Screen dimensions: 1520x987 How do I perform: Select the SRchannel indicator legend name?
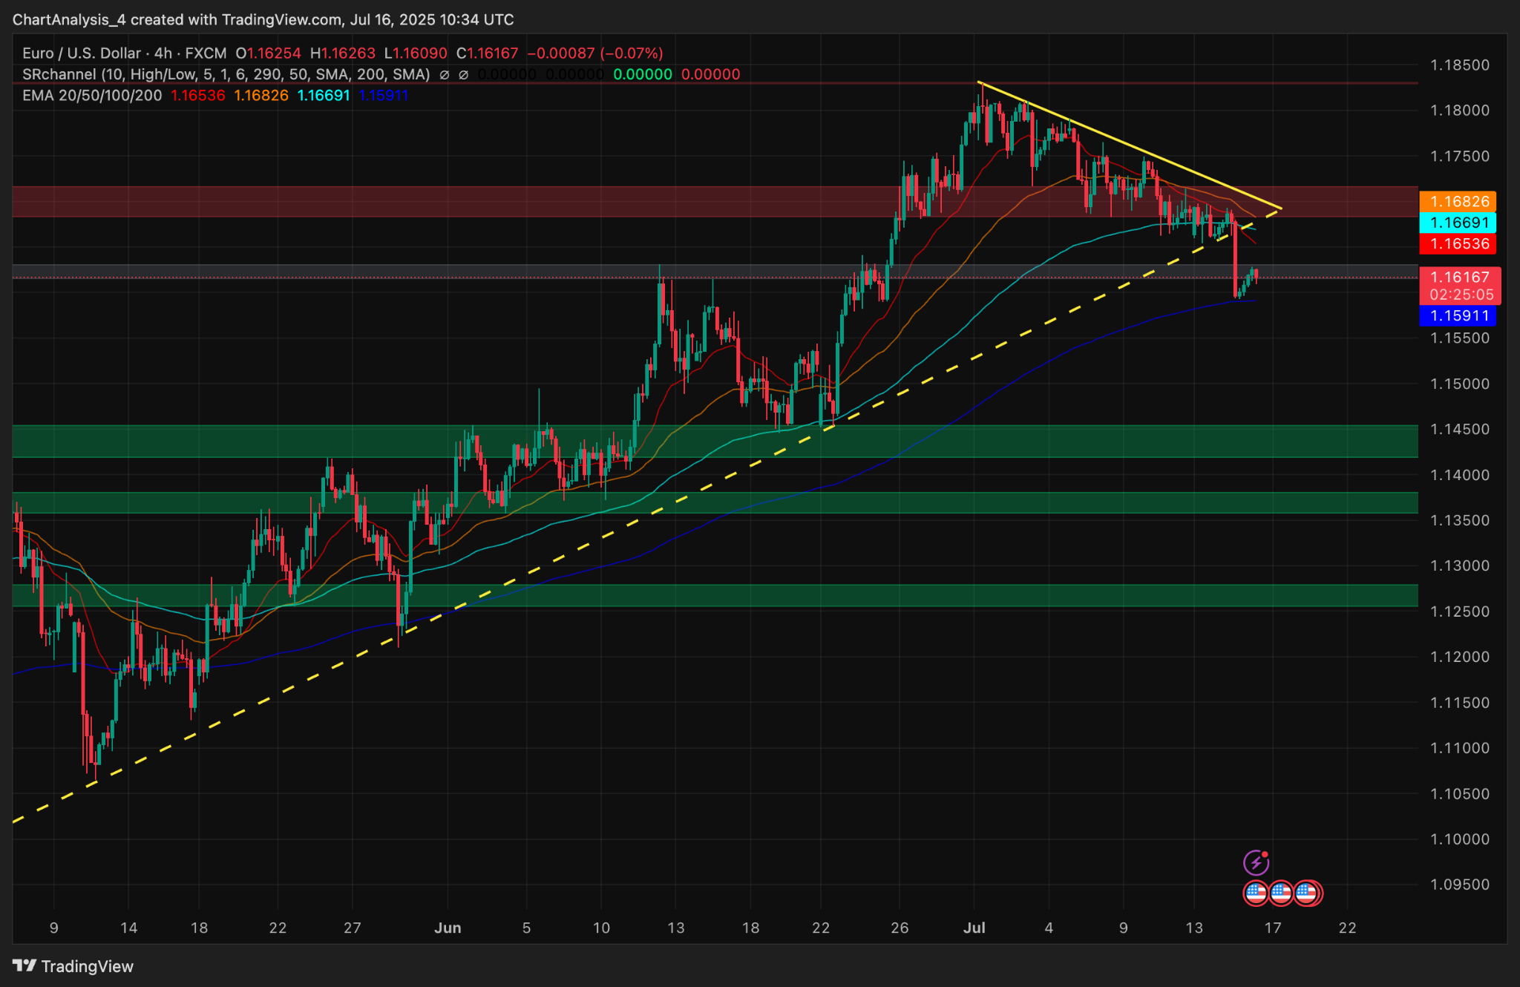click(x=226, y=74)
